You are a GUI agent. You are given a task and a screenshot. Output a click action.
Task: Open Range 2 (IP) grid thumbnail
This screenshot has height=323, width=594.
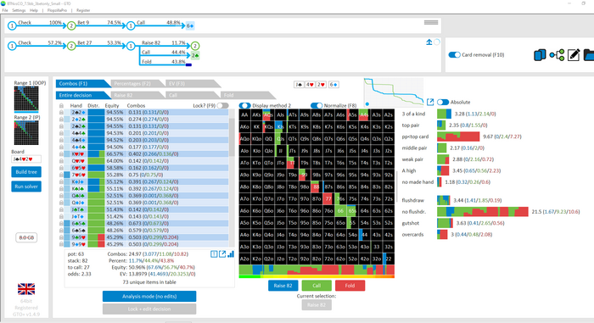pyautogui.click(x=26, y=132)
